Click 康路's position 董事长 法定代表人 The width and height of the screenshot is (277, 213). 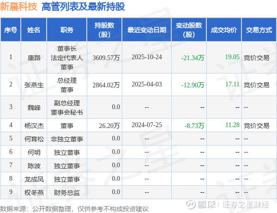tap(67, 53)
